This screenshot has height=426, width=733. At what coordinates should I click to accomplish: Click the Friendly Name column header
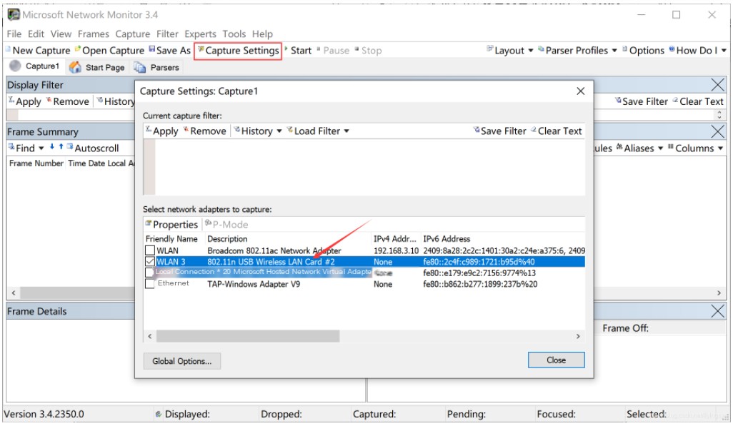click(171, 239)
